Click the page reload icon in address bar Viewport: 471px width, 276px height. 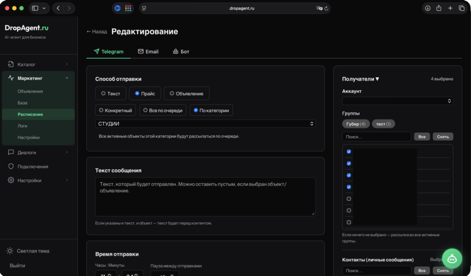point(326,8)
